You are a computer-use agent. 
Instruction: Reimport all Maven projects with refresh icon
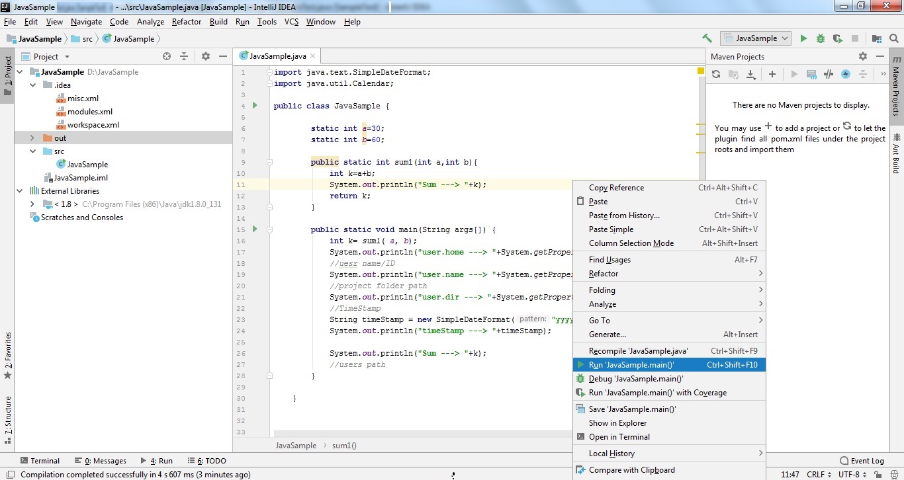715,74
